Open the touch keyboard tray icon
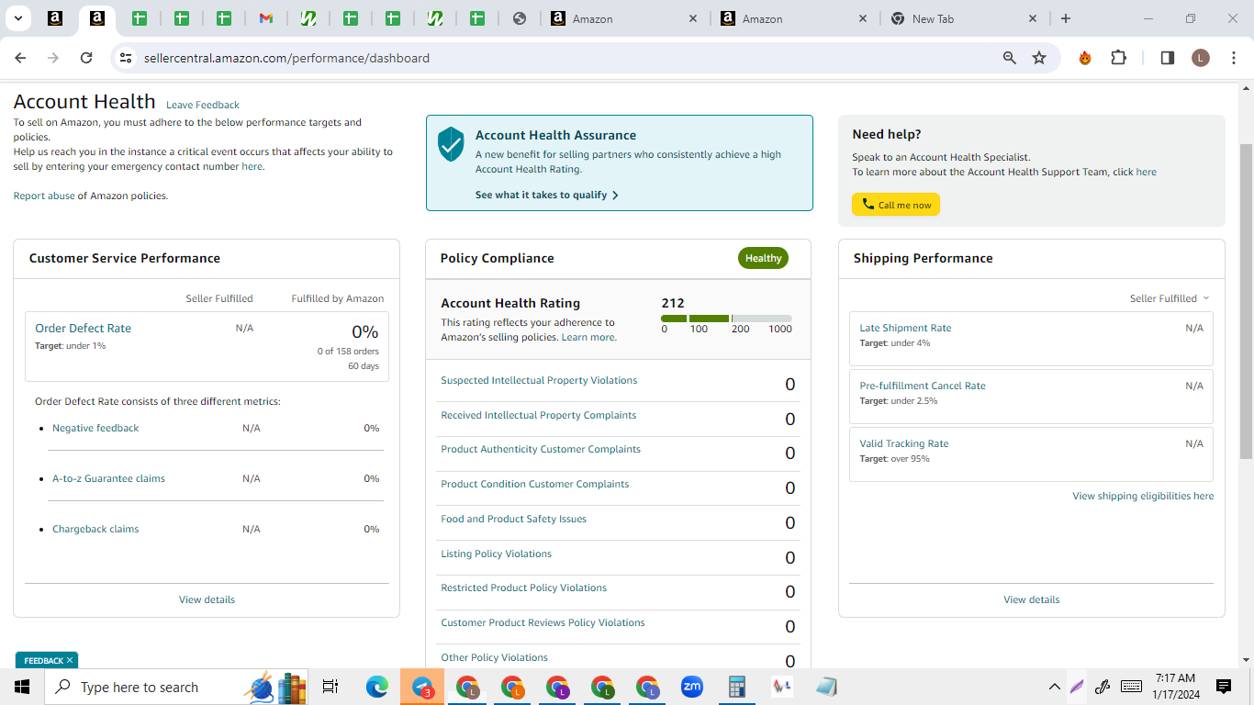This screenshot has height=705, width=1254. pyautogui.click(x=1131, y=687)
